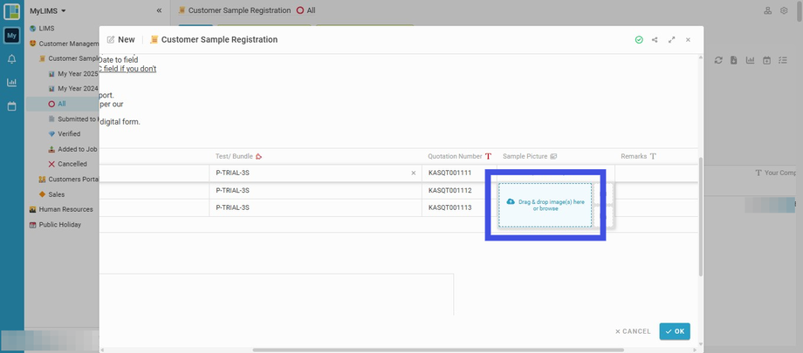
Task: Click checklist view icon in background toolbar
Action: (783, 60)
